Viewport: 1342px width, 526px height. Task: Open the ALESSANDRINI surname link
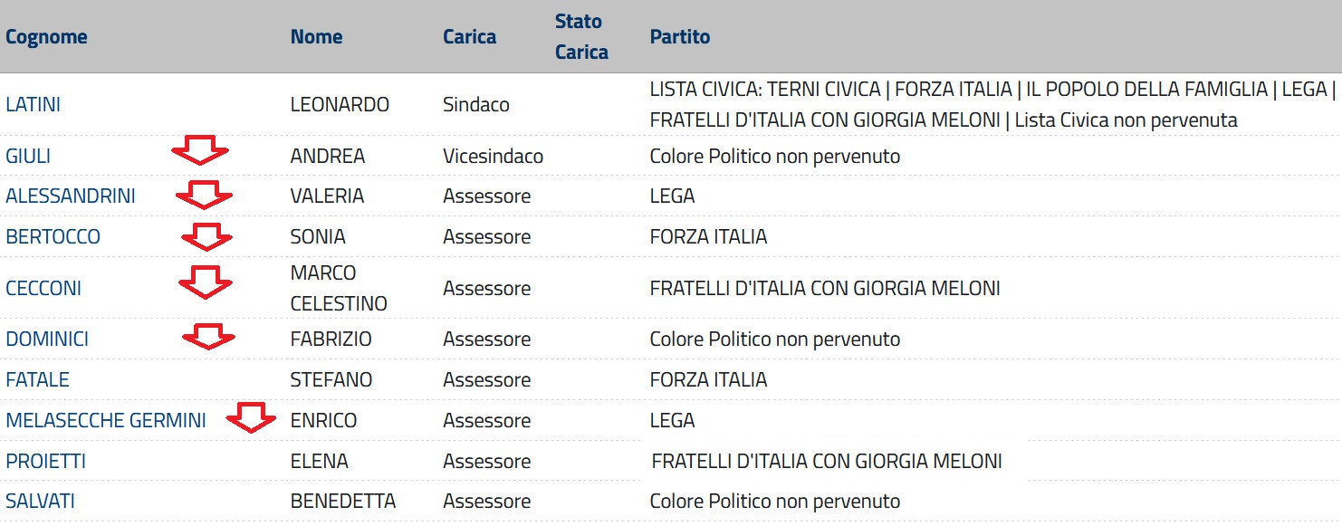[x=71, y=196]
